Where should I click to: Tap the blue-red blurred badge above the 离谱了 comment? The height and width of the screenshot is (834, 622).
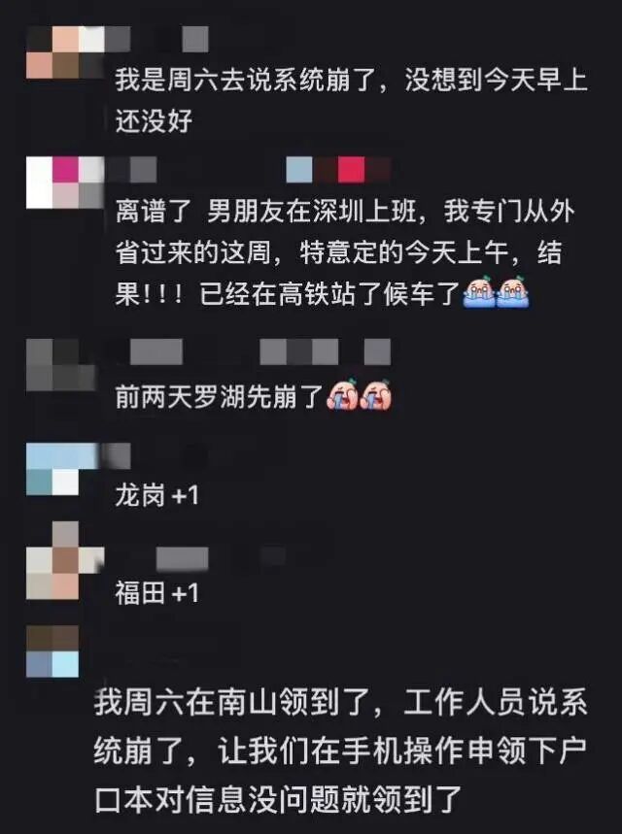point(339,169)
